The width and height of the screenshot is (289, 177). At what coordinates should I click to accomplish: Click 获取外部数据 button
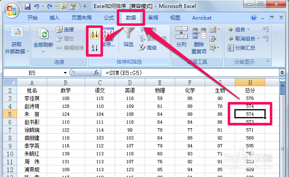point(17,41)
